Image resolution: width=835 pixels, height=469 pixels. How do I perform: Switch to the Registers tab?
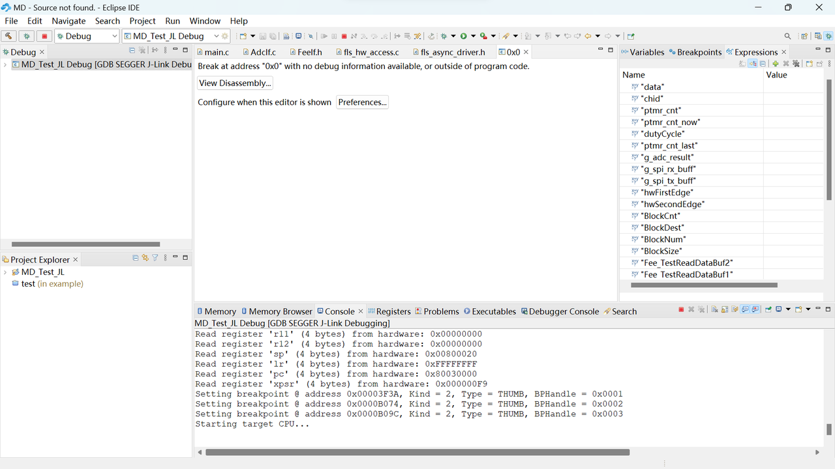(x=389, y=311)
